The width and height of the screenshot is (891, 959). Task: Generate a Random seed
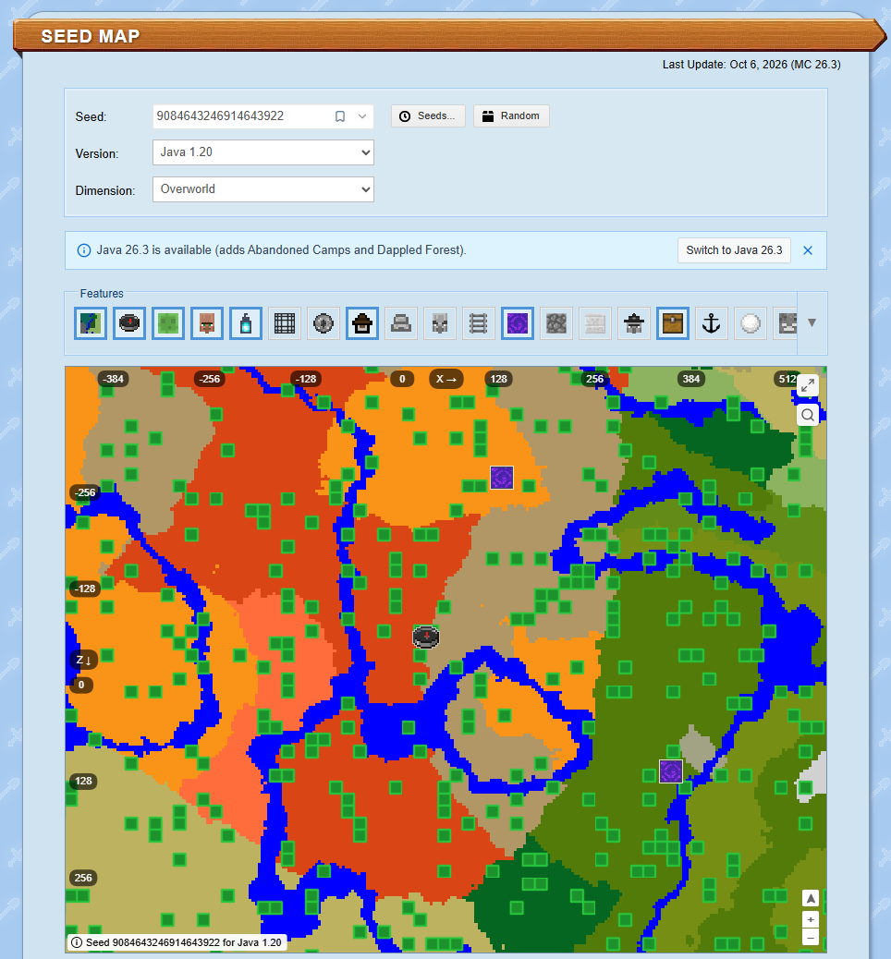point(512,115)
